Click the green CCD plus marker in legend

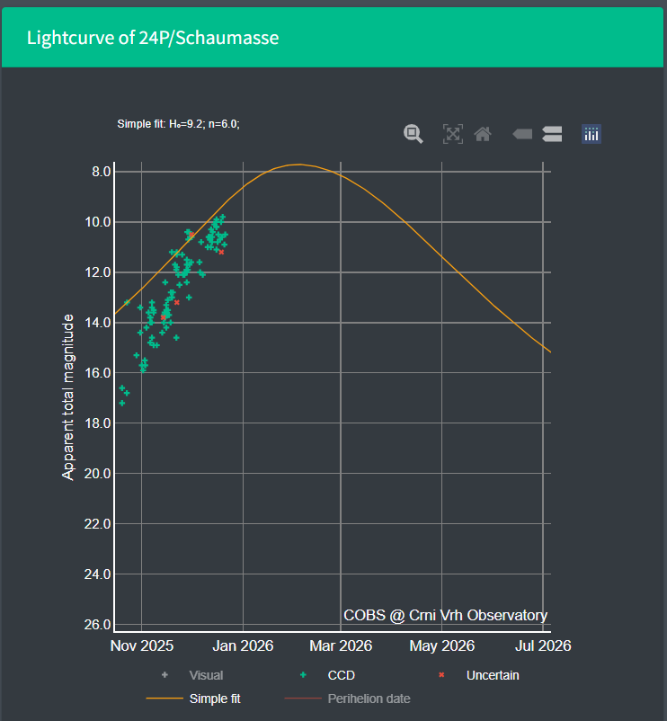tap(303, 674)
